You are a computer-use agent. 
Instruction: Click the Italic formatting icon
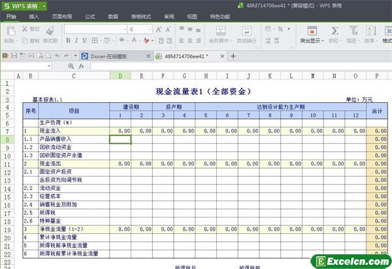pyautogui.click(x=77, y=40)
